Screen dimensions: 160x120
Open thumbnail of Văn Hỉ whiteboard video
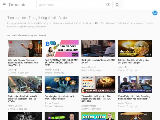[x=25, y=49]
